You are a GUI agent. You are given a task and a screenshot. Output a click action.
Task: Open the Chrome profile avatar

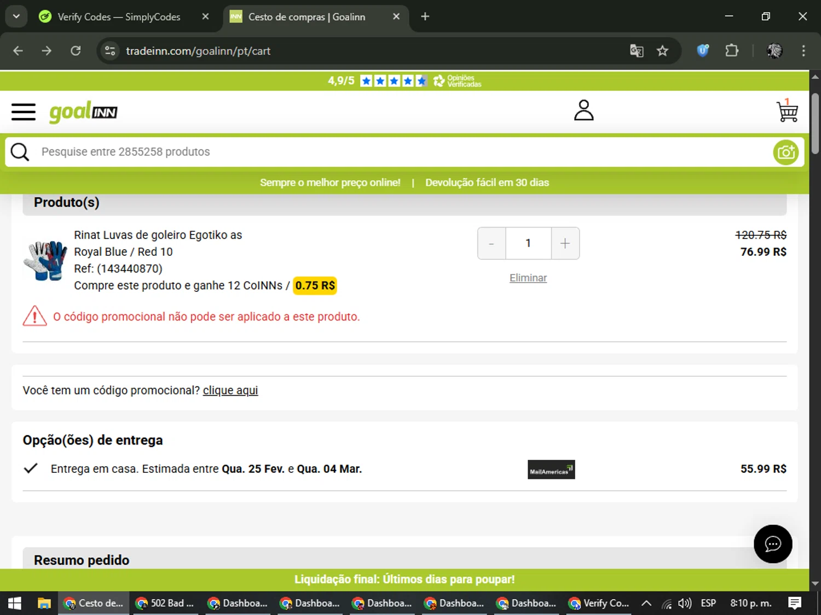click(x=774, y=51)
